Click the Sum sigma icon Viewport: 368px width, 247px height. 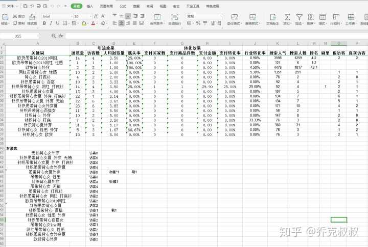(287, 17)
